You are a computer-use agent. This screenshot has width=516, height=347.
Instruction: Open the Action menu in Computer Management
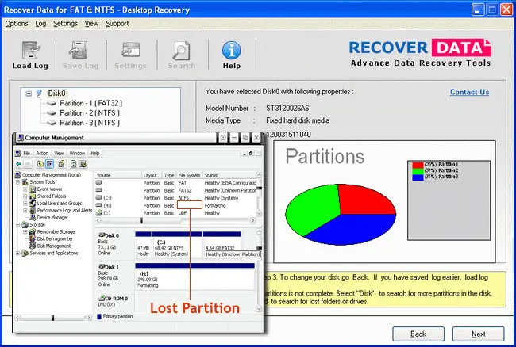[x=42, y=154]
